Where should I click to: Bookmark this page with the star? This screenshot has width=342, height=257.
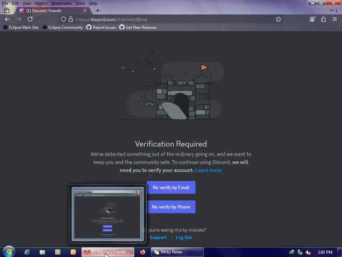pos(278,19)
